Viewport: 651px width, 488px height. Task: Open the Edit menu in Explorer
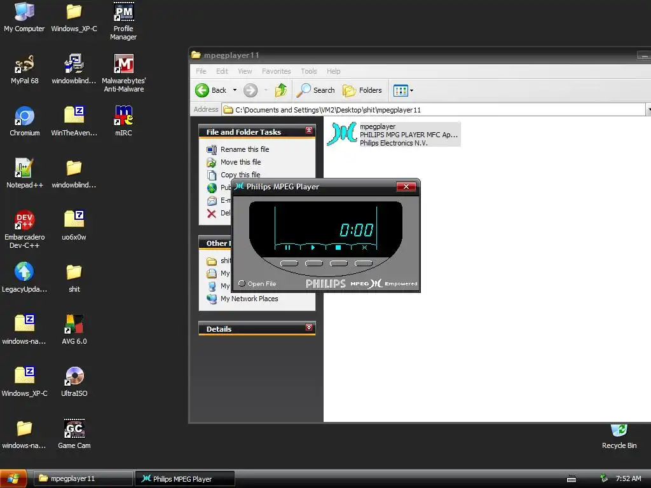222,71
